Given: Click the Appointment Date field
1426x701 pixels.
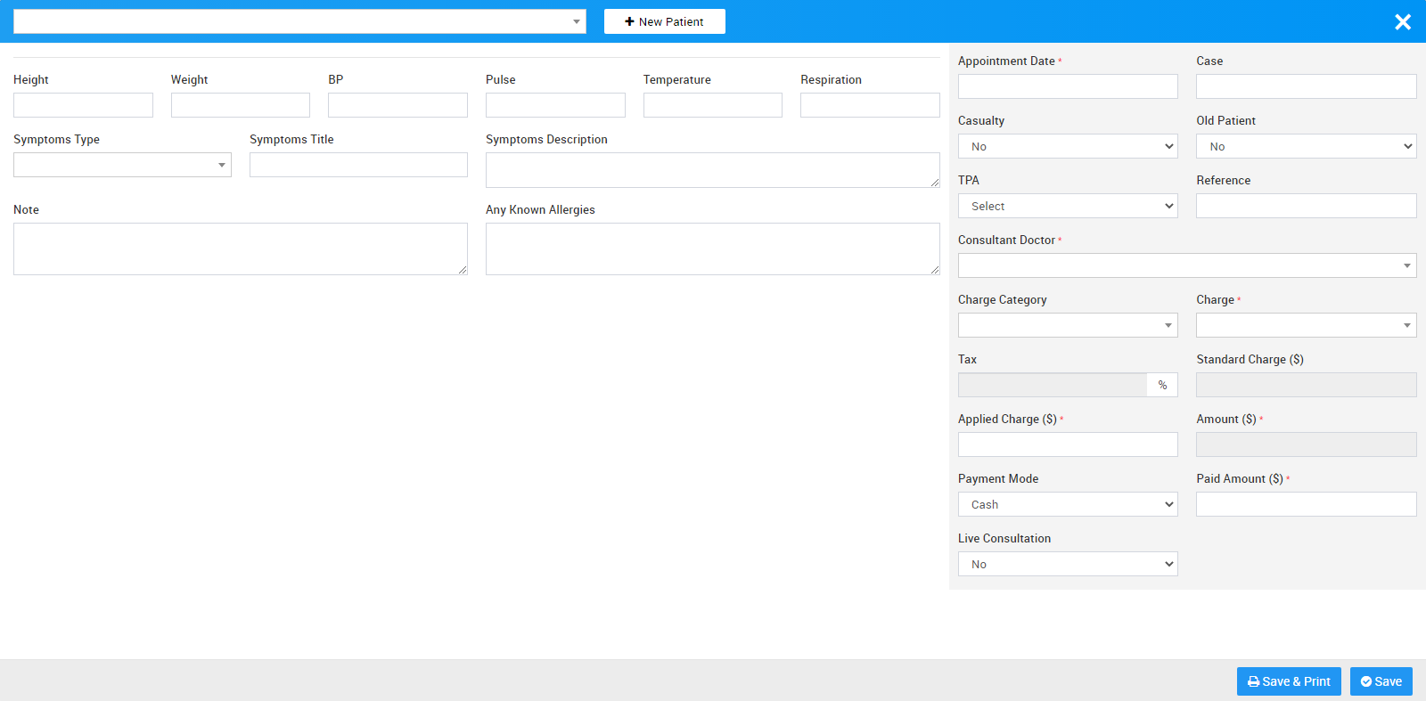Looking at the screenshot, I should click(x=1067, y=86).
